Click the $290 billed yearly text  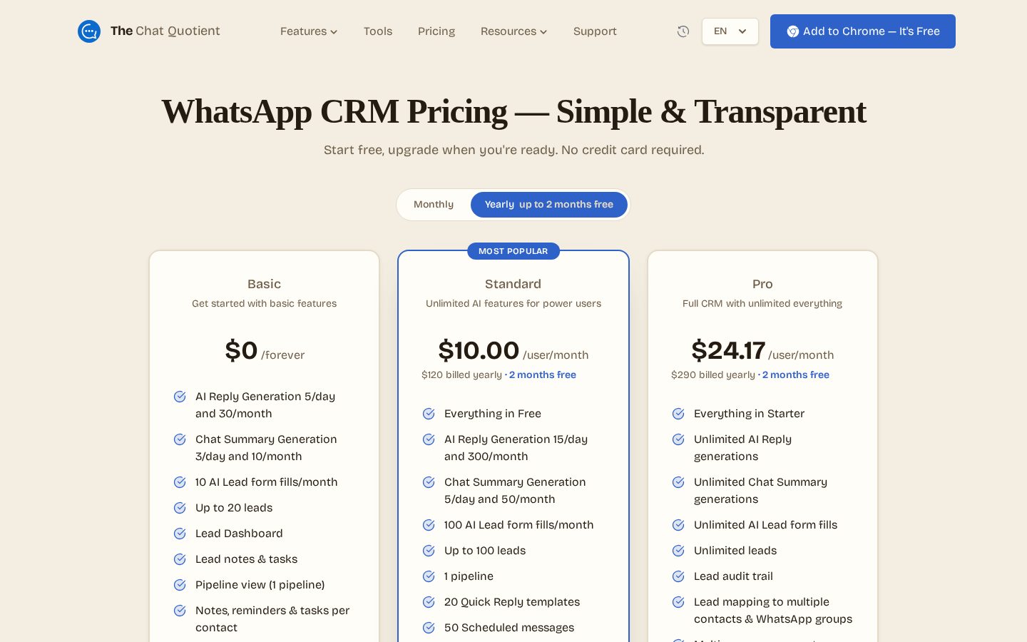click(712, 374)
